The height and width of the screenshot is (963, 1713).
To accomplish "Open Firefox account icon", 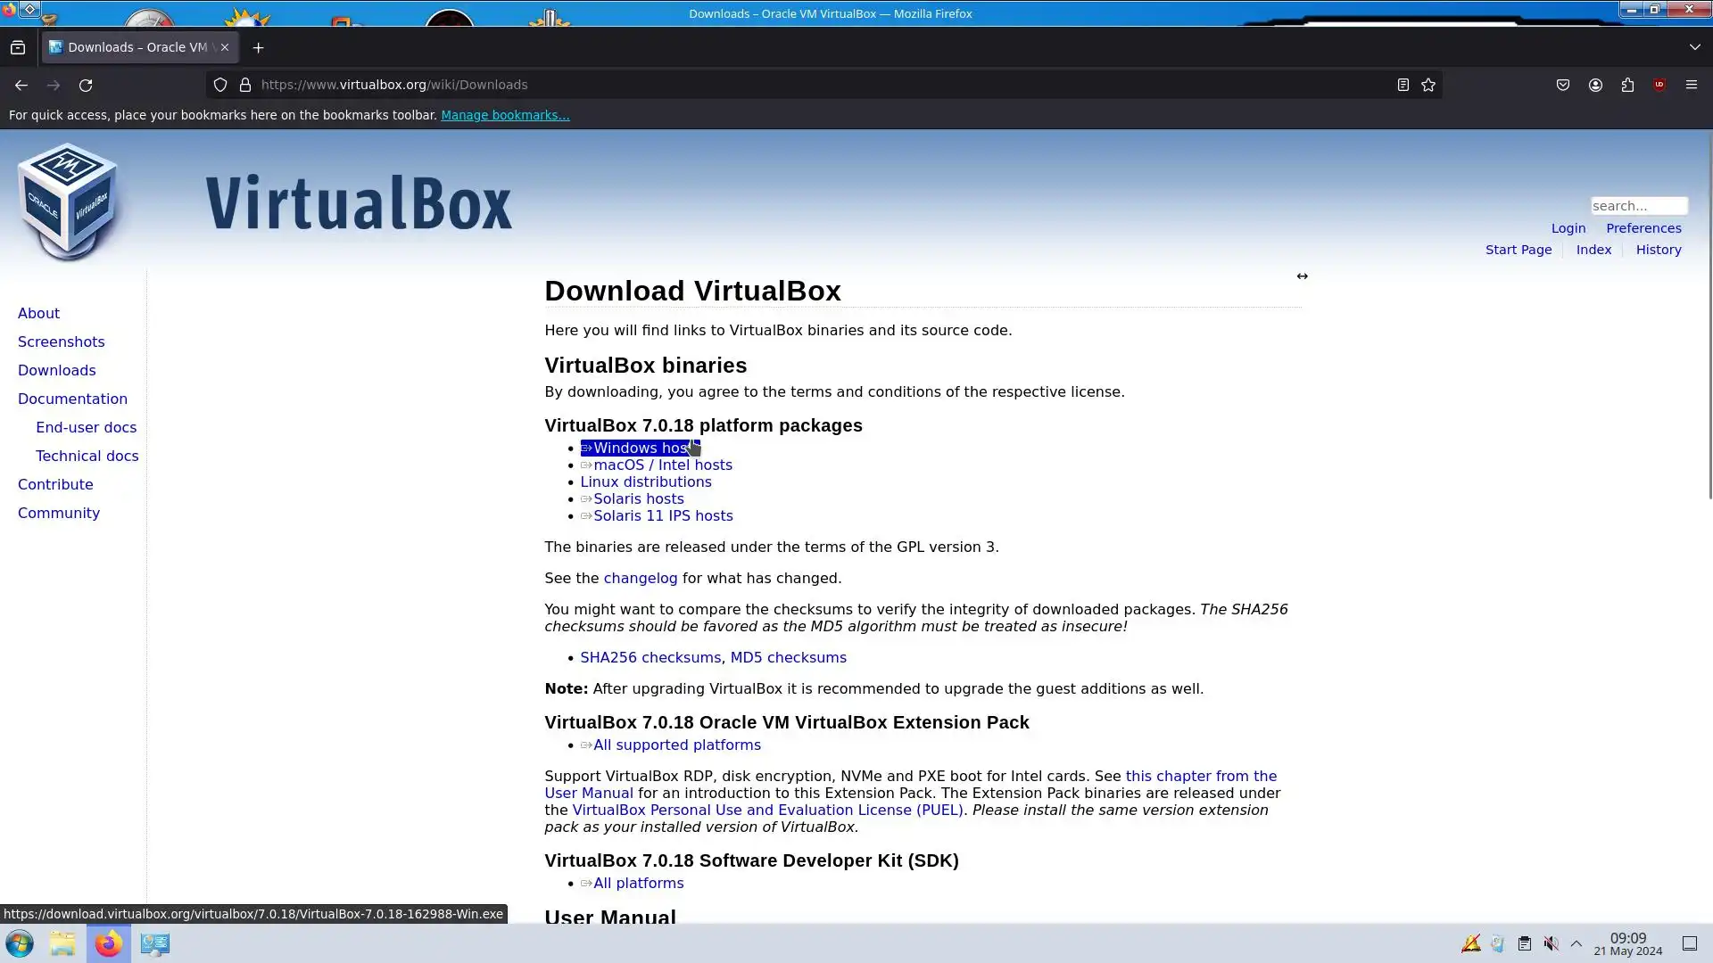I will 1595,85.
